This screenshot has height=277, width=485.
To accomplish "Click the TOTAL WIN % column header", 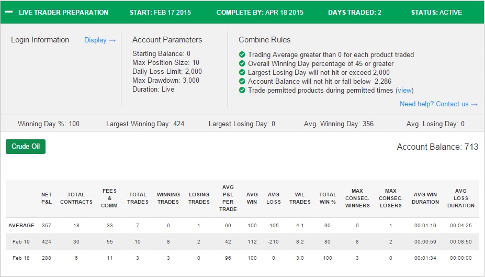I will pyautogui.click(x=328, y=198).
